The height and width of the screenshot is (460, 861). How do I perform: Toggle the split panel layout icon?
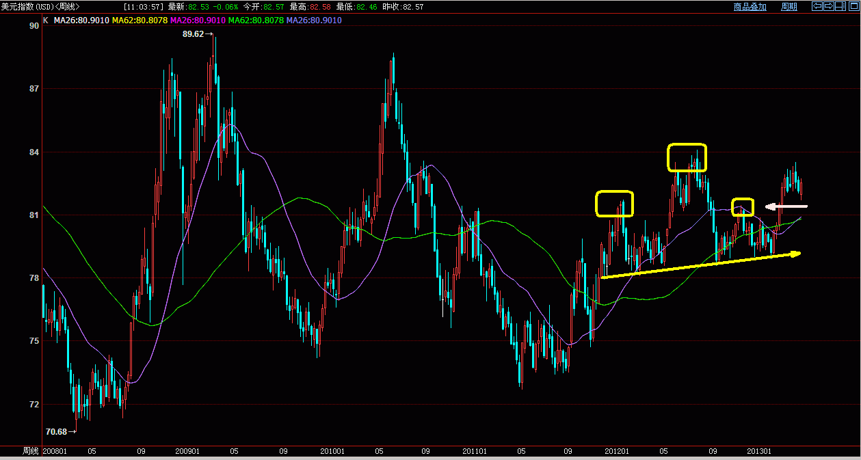(x=840, y=6)
